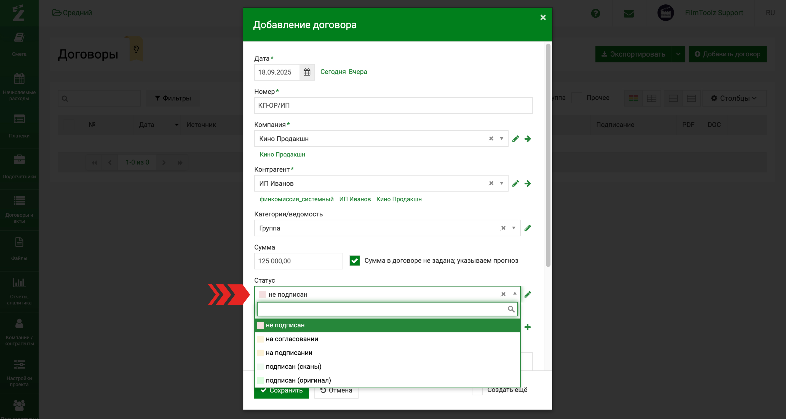
Task: Select status на согласовании
Action: coord(292,339)
